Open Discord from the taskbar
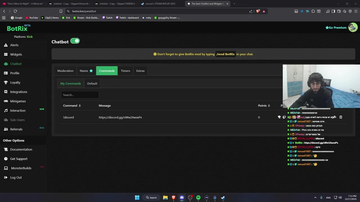This screenshot has width=360, height=202. 182,198
